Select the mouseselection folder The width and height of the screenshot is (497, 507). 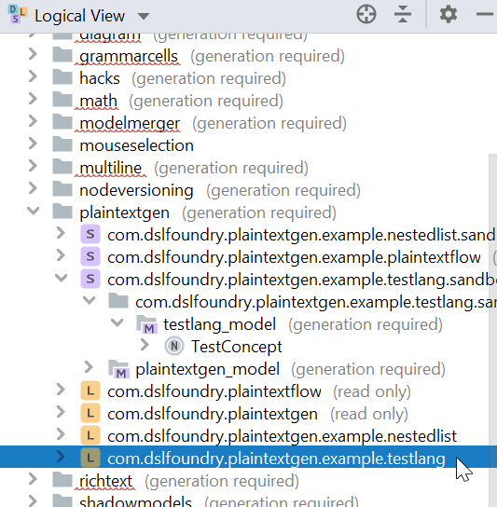(136, 145)
